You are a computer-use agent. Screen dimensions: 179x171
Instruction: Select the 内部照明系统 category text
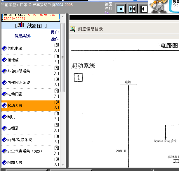tap(19, 83)
